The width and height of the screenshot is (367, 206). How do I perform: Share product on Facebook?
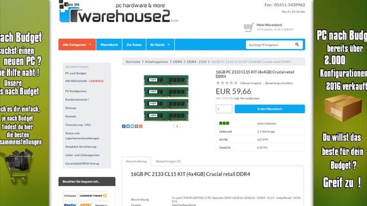point(124,126)
